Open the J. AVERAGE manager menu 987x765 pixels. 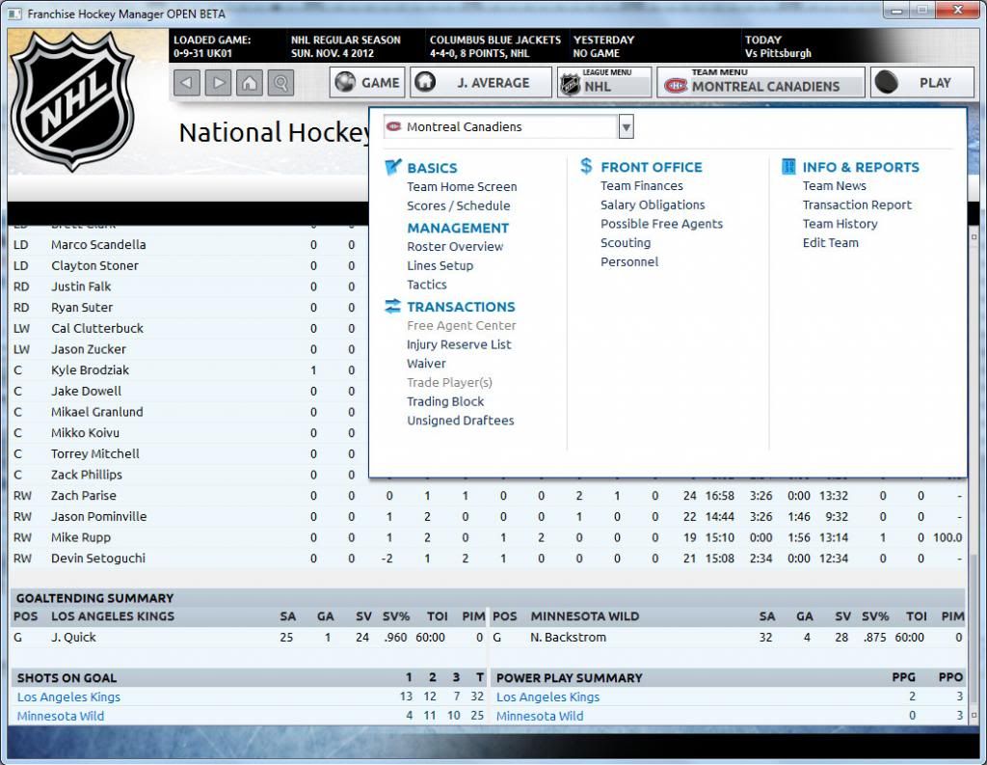tap(481, 83)
